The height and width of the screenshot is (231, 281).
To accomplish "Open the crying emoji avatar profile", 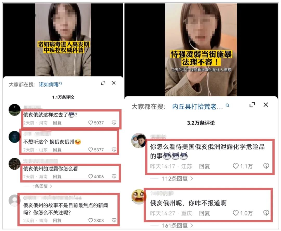I will (139, 197).
